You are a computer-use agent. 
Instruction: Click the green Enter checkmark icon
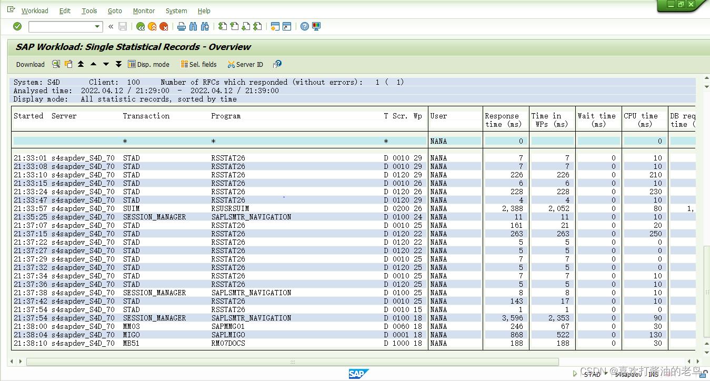click(x=17, y=26)
